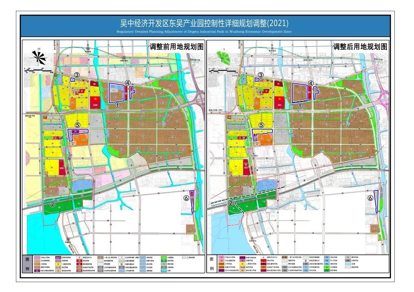Click circled marker 6 on the right map
This screenshot has height=292, width=414.
370,198
